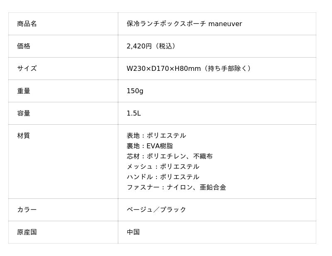This screenshot has width=332, height=256.
Task: Select the weight value 150g
Action: click(135, 91)
